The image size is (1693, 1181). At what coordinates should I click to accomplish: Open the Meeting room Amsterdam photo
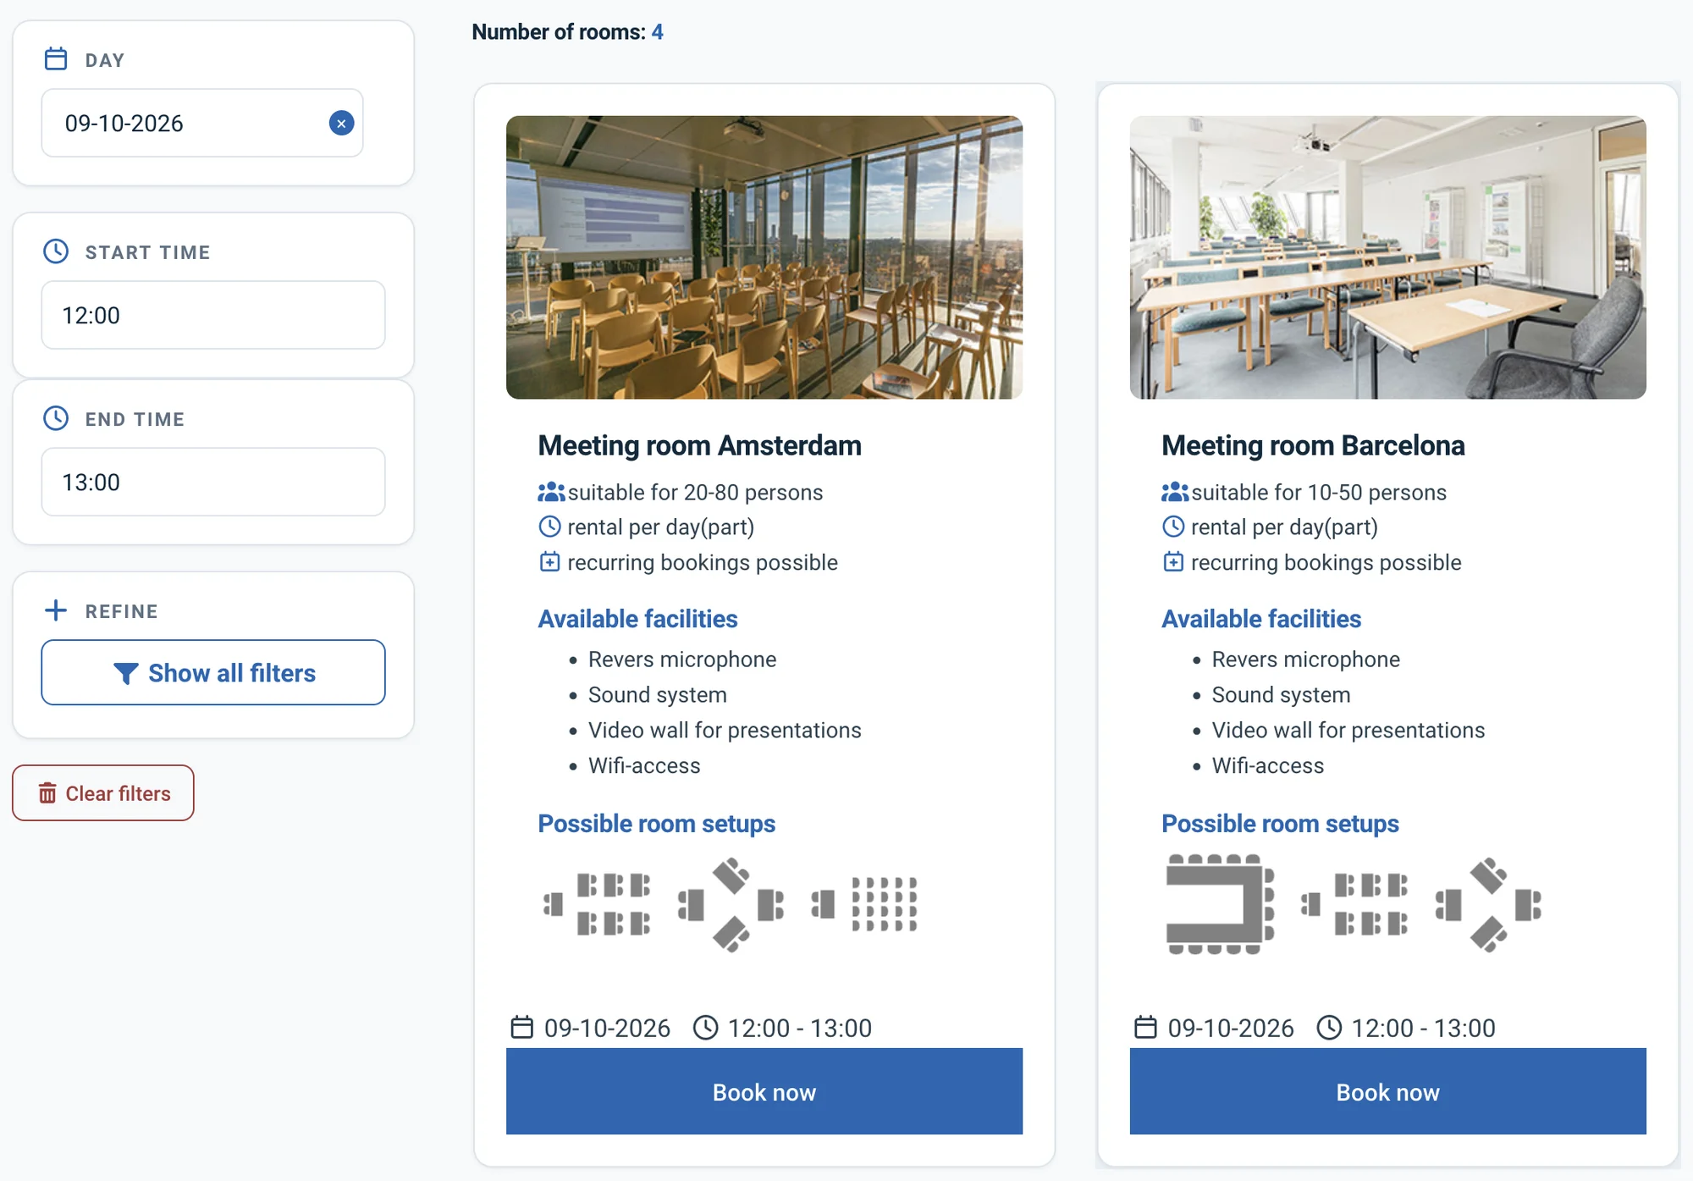point(764,257)
